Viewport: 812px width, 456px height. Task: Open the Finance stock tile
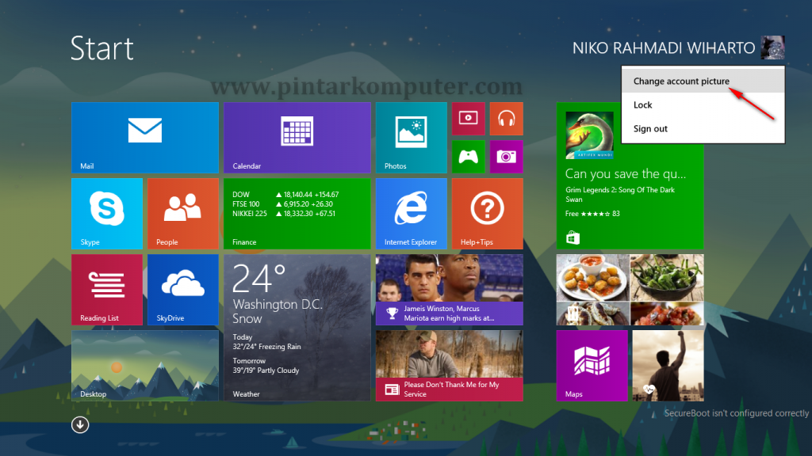coord(297,214)
